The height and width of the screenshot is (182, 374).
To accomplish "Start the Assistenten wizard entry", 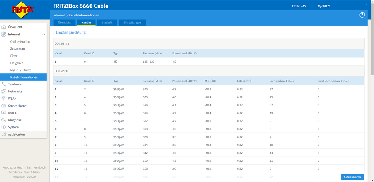I will coord(16,134).
